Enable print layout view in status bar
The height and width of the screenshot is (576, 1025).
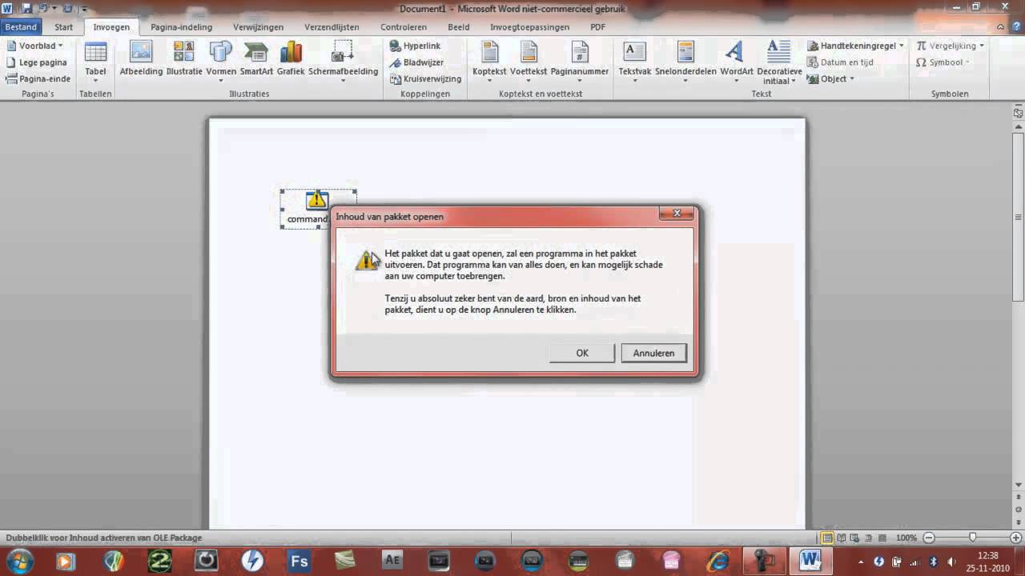[x=828, y=538]
